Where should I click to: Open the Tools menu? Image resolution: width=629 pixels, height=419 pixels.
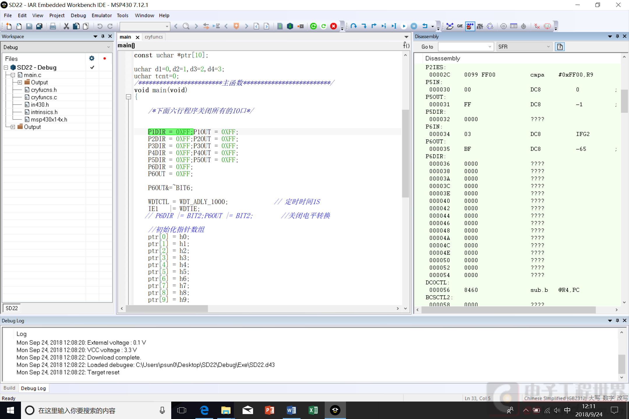tap(123, 15)
